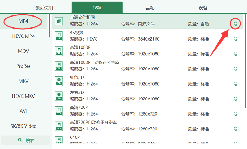Open the 最近使用 tab
Image resolution: width=247 pixels, height=149 pixels.
pyautogui.click(x=44, y=8)
